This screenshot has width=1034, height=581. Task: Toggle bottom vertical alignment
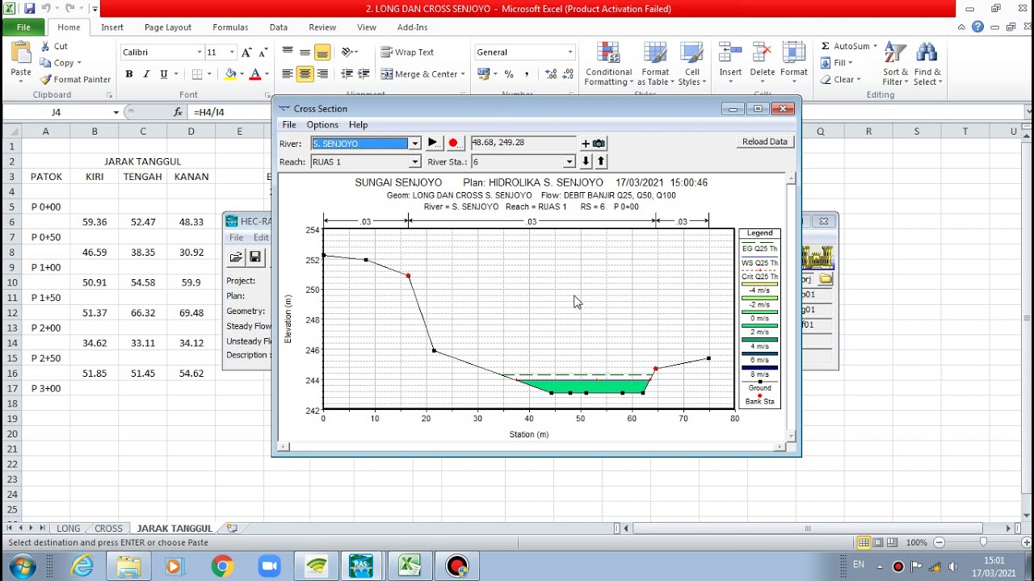[x=322, y=52]
